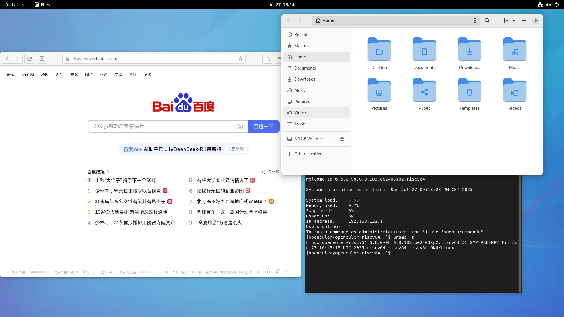The height and width of the screenshot is (317, 564).
Task: Open a new browser tab
Action: click(42, 59)
